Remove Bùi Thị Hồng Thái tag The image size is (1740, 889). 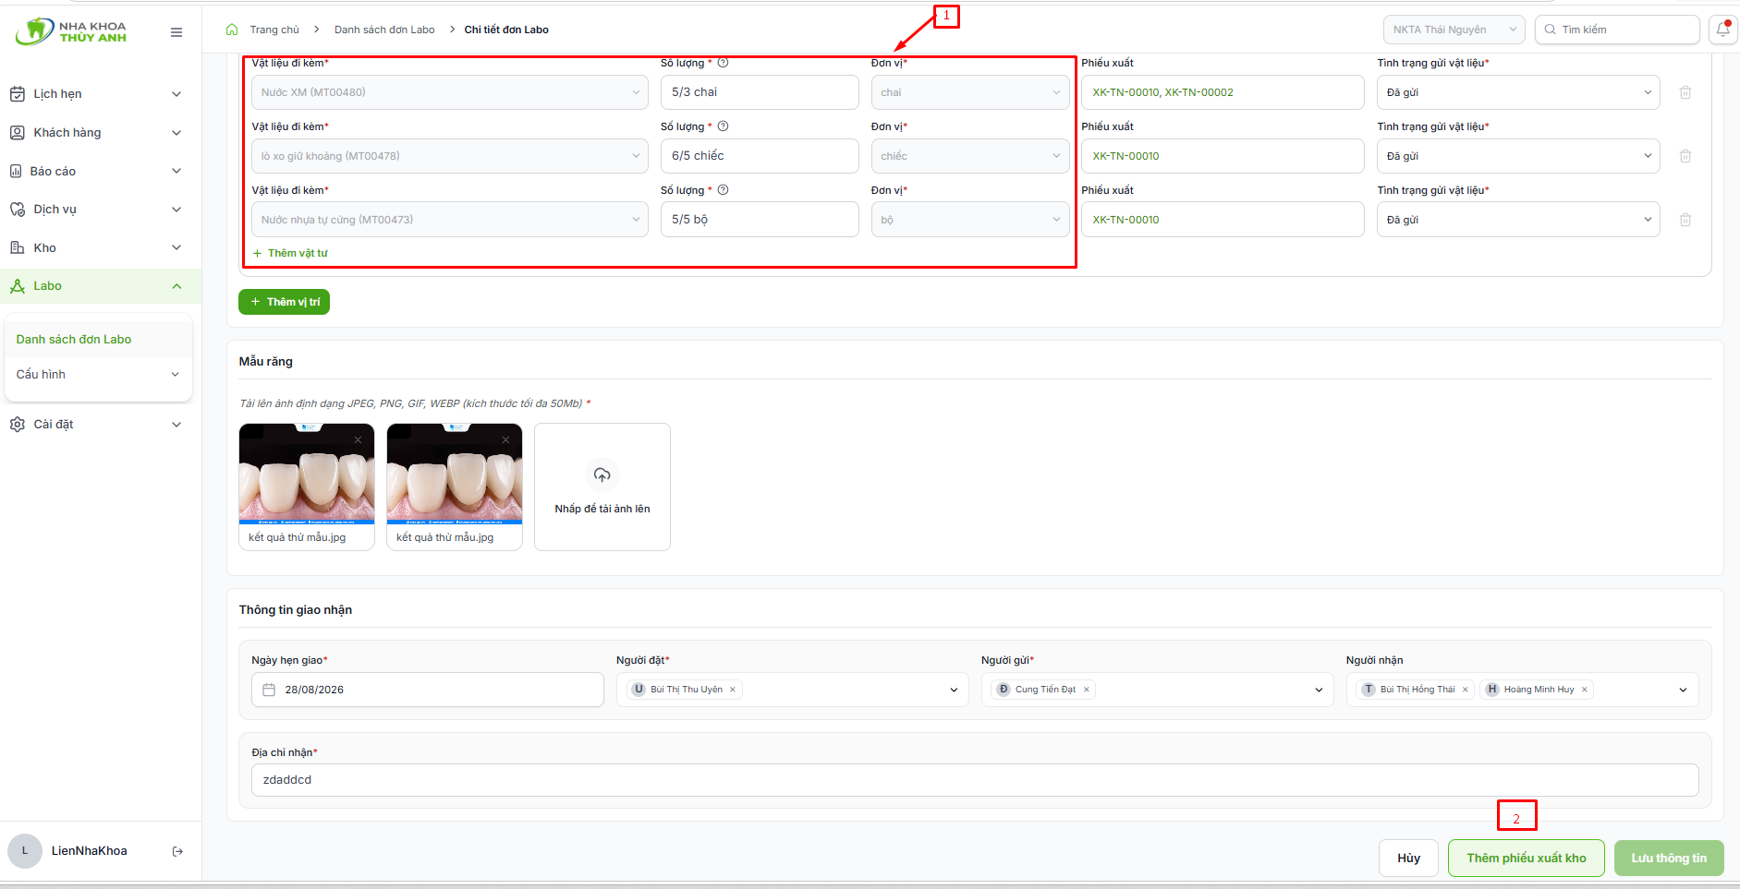point(1465,690)
